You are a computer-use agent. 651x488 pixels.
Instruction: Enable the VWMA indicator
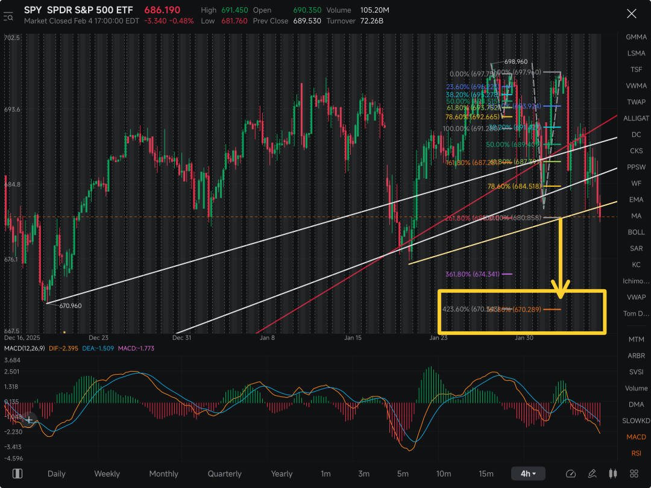pyautogui.click(x=636, y=86)
